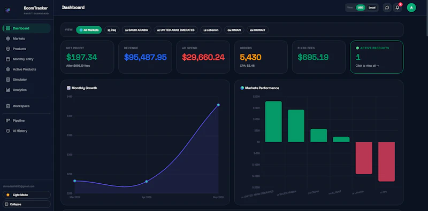Click the Active Products sidebar icon
This screenshot has width=428, height=211.
(8, 69)
